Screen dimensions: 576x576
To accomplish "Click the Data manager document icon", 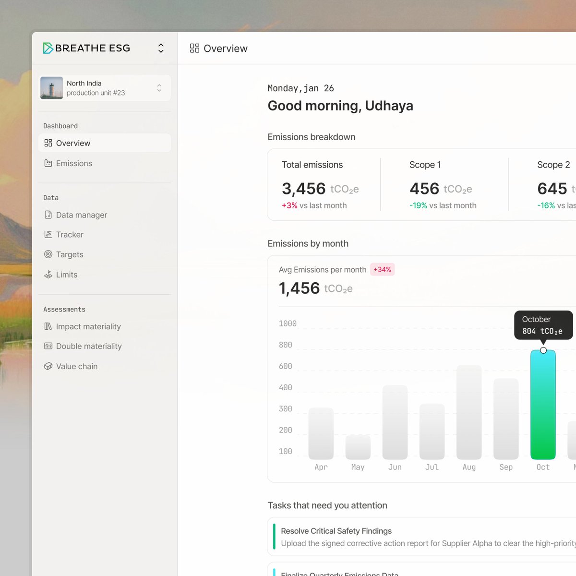I will point(48,215).
